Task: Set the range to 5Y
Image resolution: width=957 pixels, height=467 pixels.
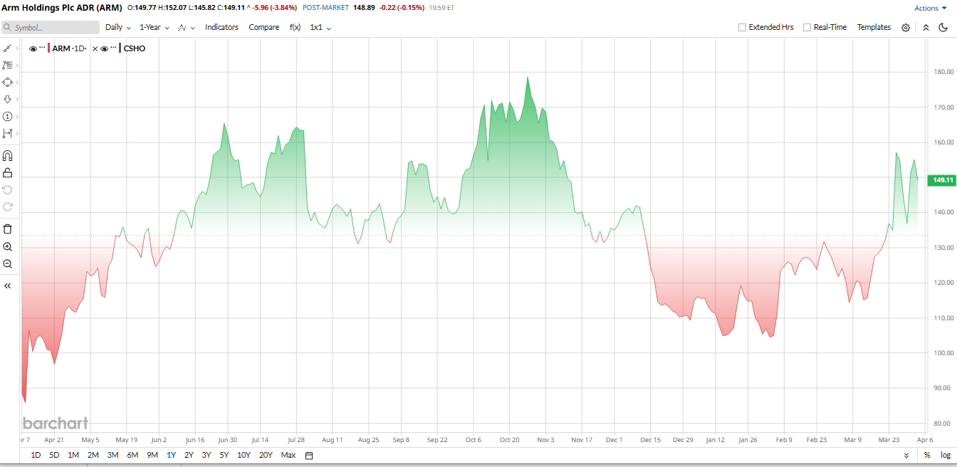Action: tap(224, 456)
